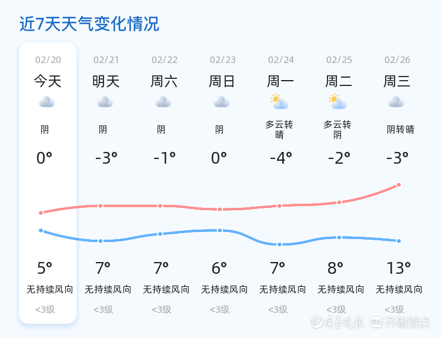Click the 多云转晴 weather description
Screen dimensions: 441x338
coord(279,130)
